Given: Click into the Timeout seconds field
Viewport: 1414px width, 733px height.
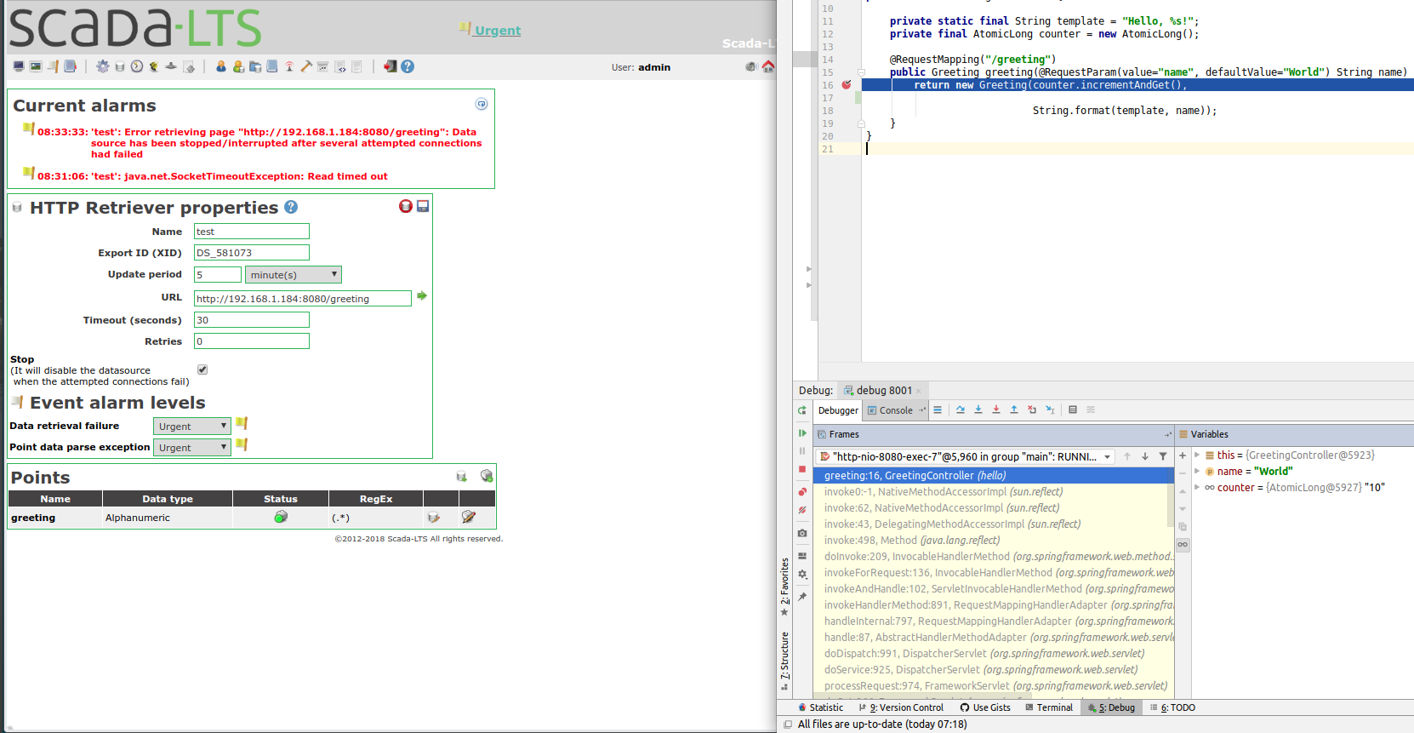Looking at the screenshot, I should tap(252, 320).
